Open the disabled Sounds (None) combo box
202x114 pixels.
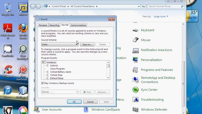pos(60,92)
